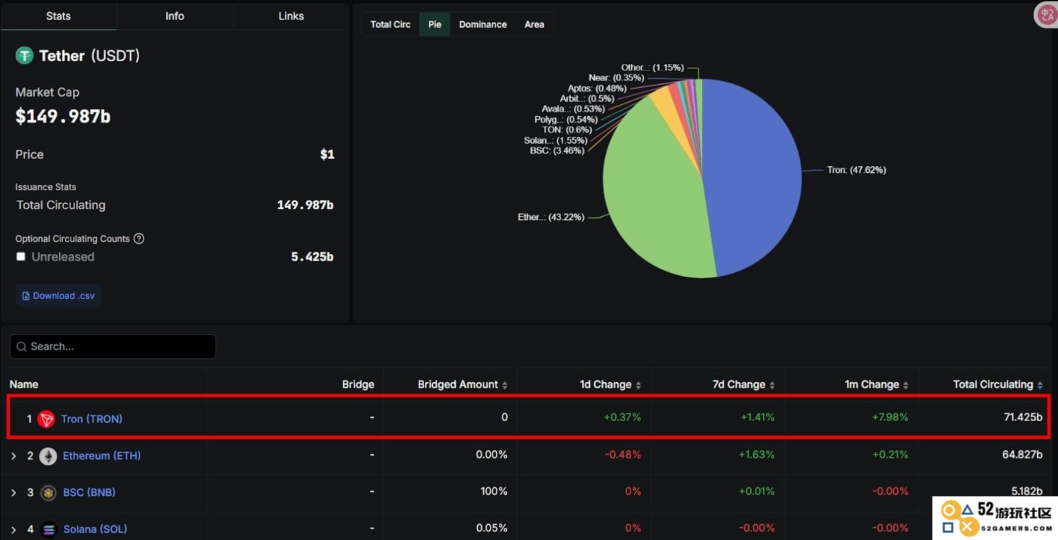The image size is (1058, 540).
Task: Click Ethereum's -0.48% 1d change cell
Action: pos(623,455)
